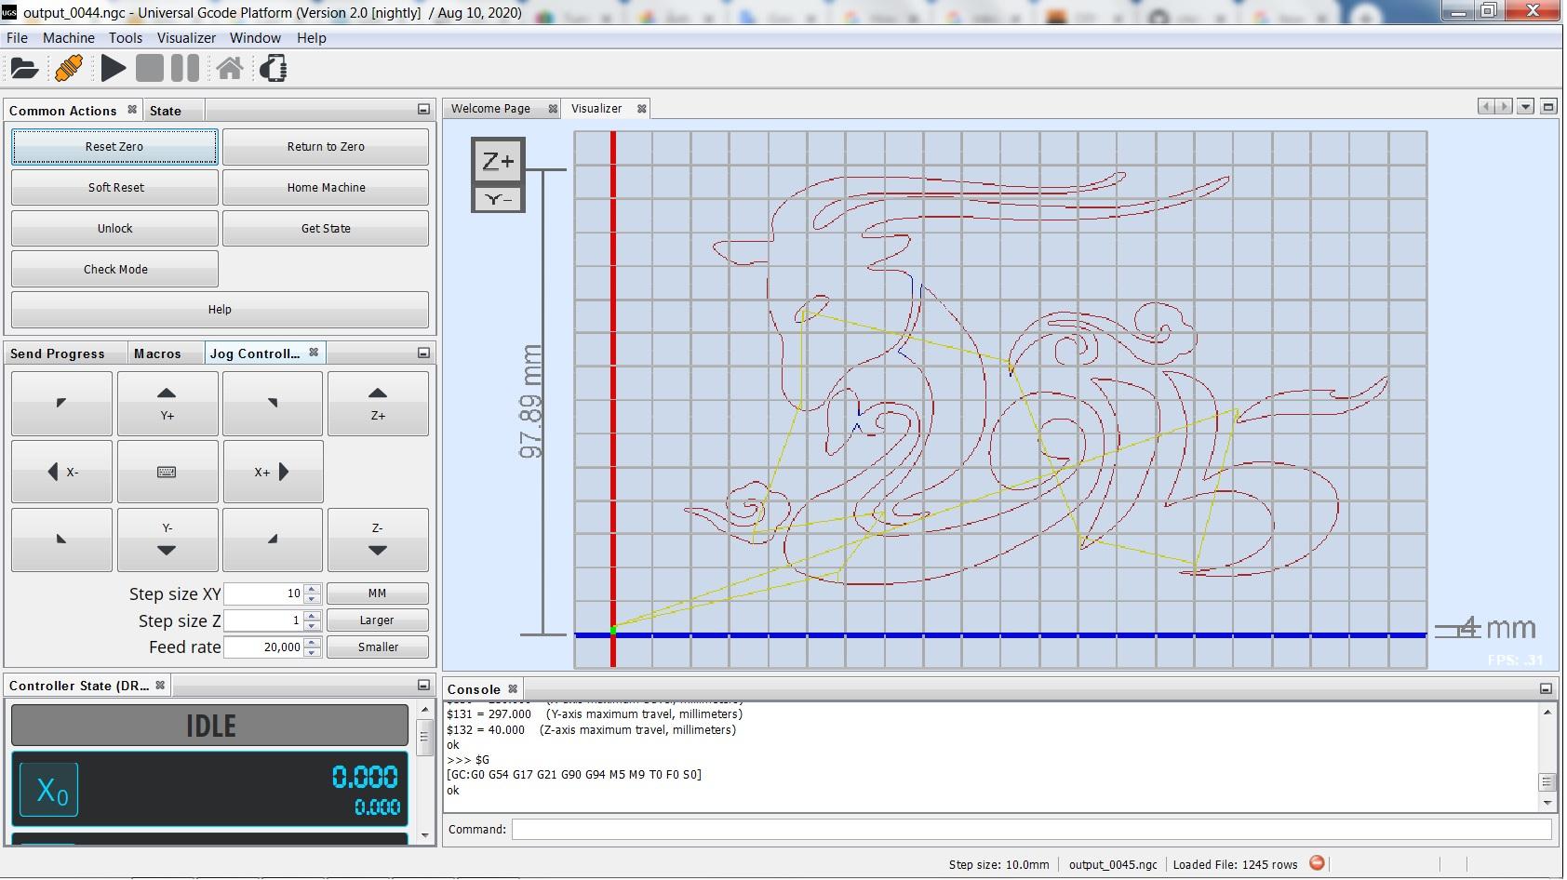Screen dimensions: 1567x880
Task: Click the Home machine house icon
Action: click(x=230, y=69)
